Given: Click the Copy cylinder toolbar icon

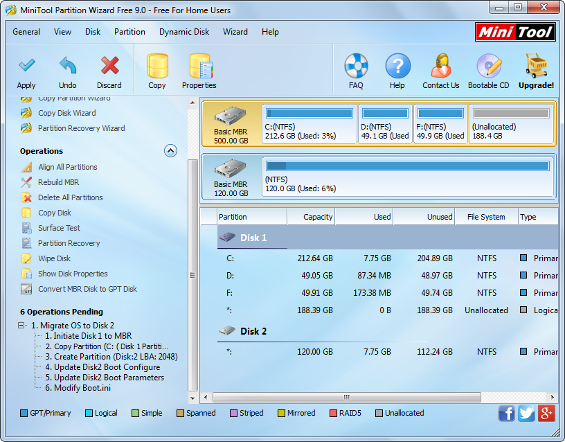Looking at the screenshot, I should tap(157, 66).
